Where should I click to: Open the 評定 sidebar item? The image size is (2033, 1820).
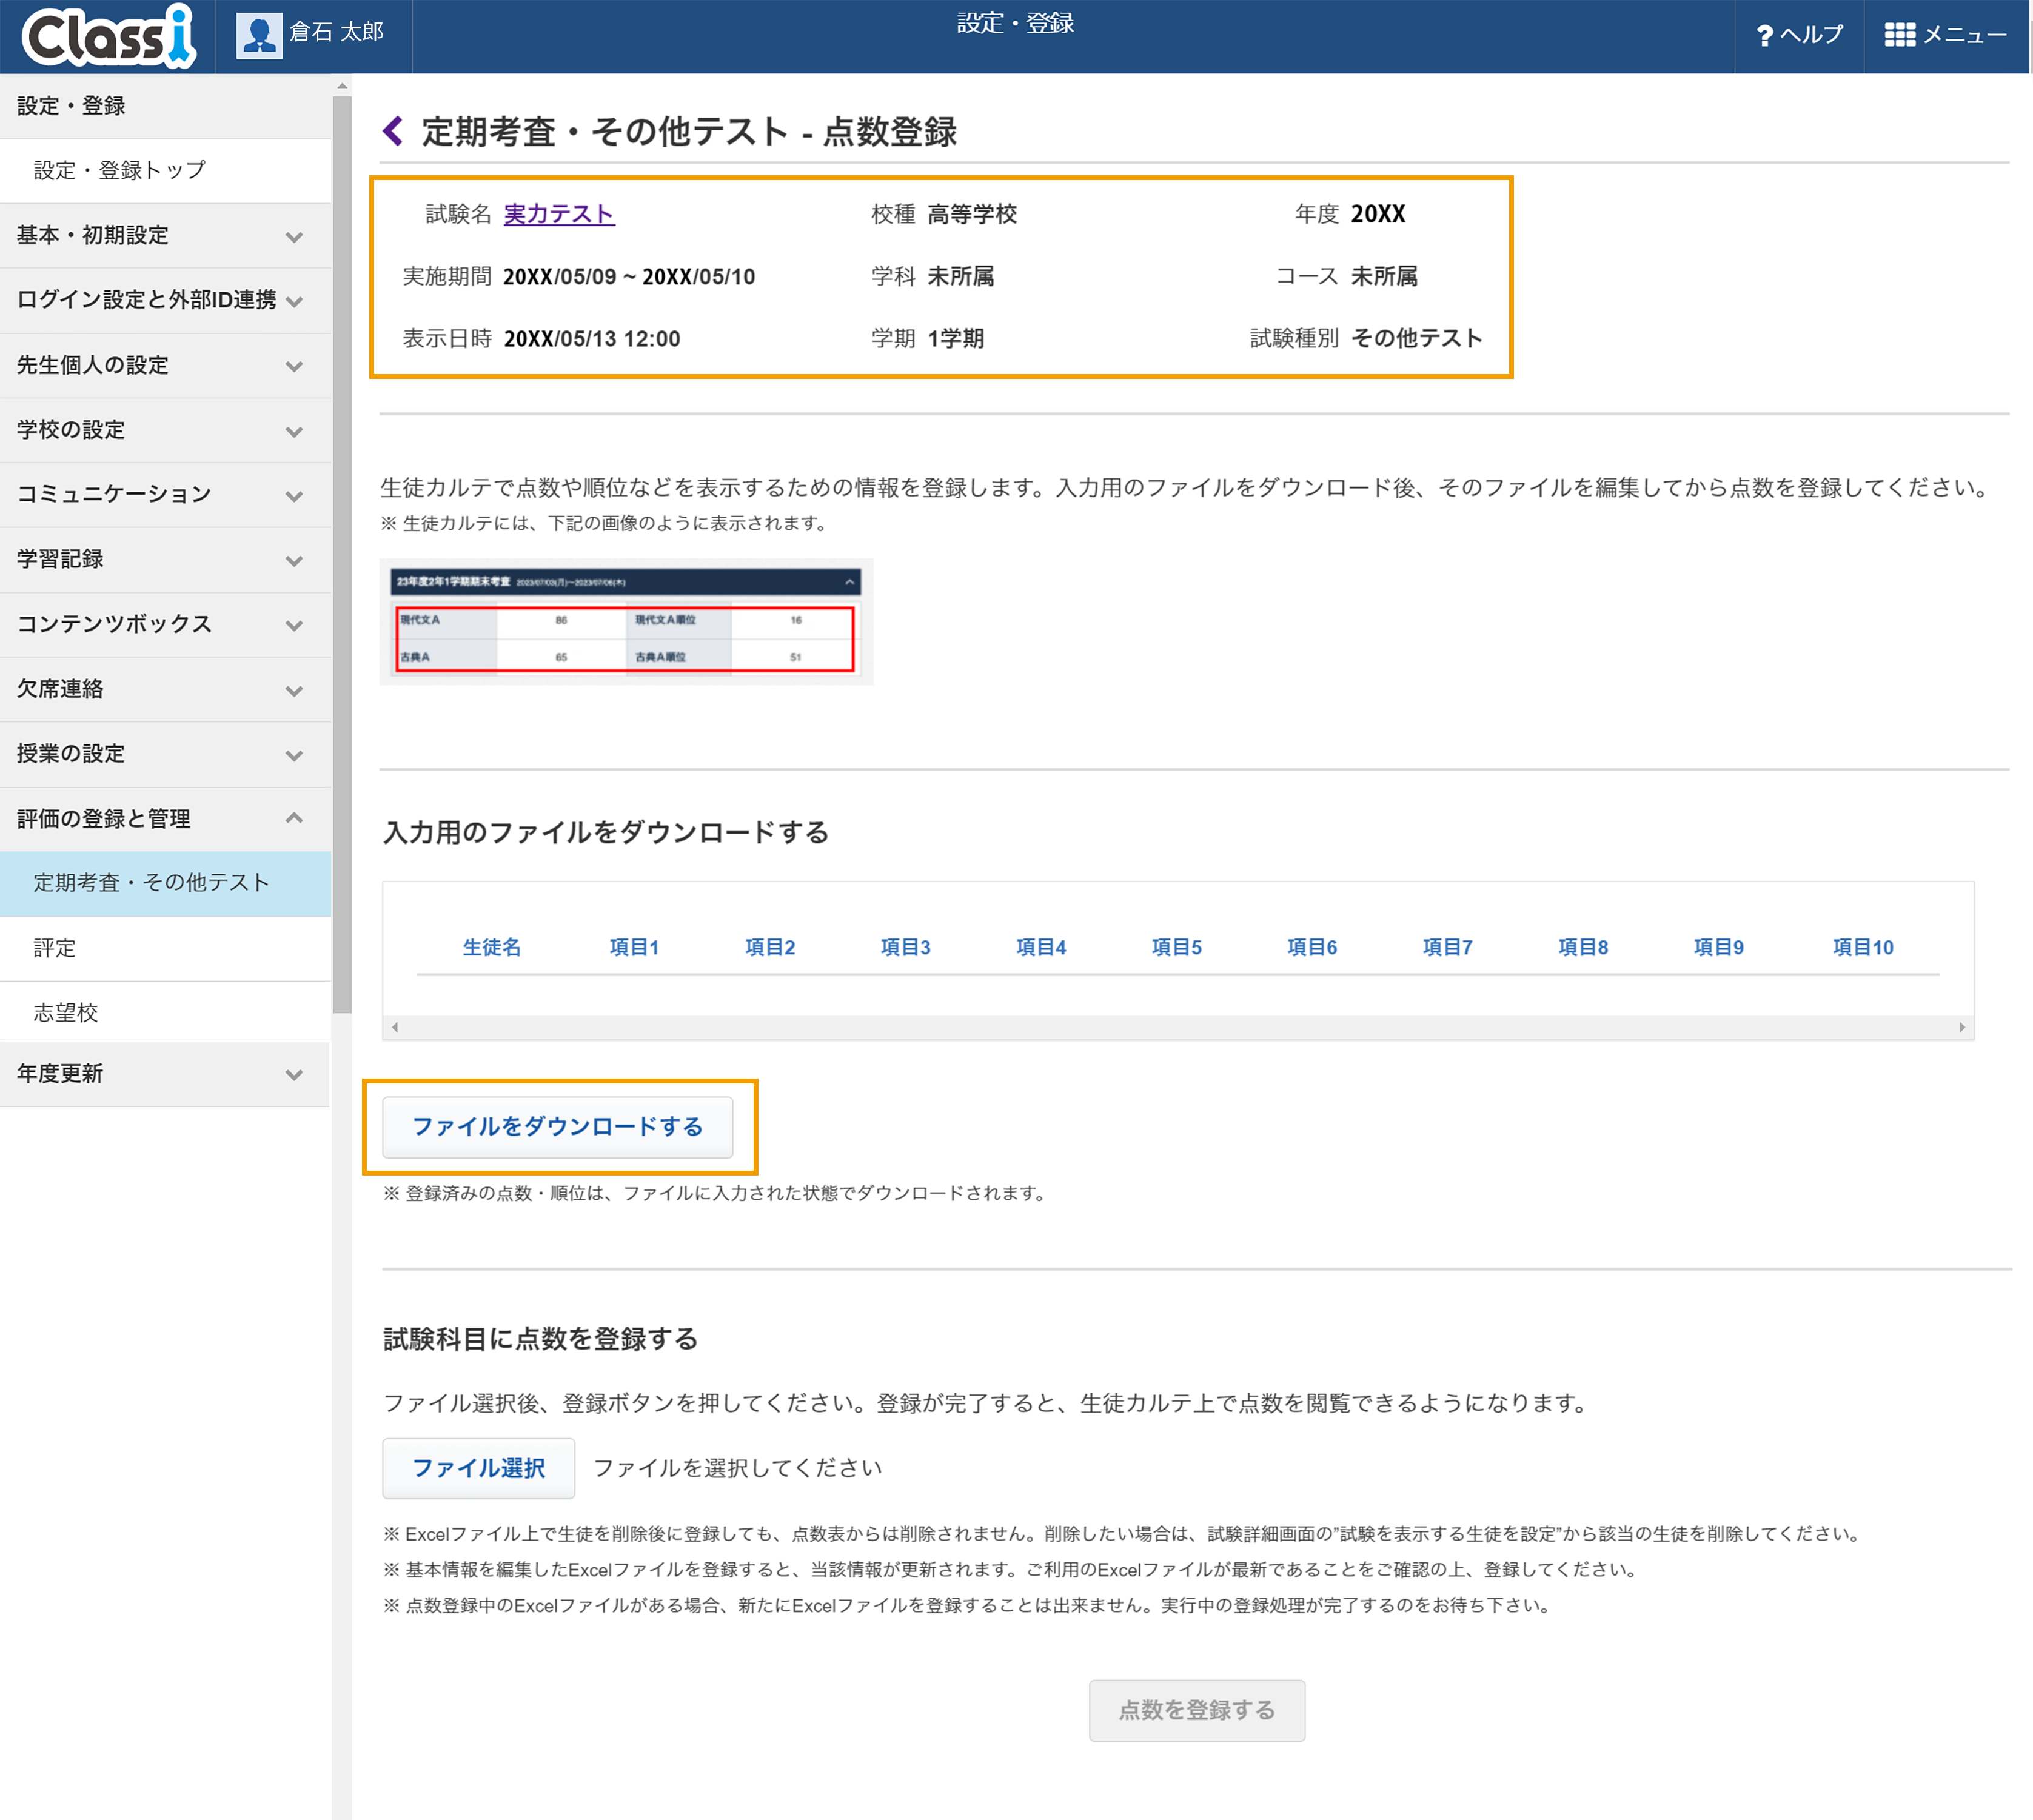pos(165,948)
